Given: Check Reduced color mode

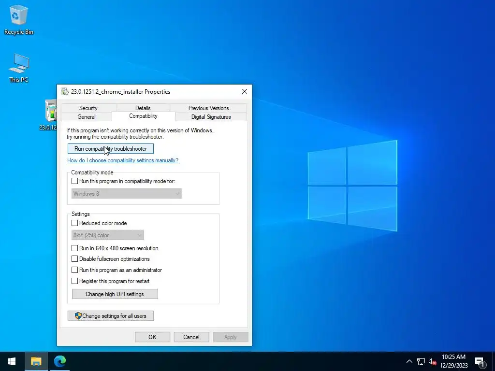Looking at the screenshot, I should click(x=75, y=223).
